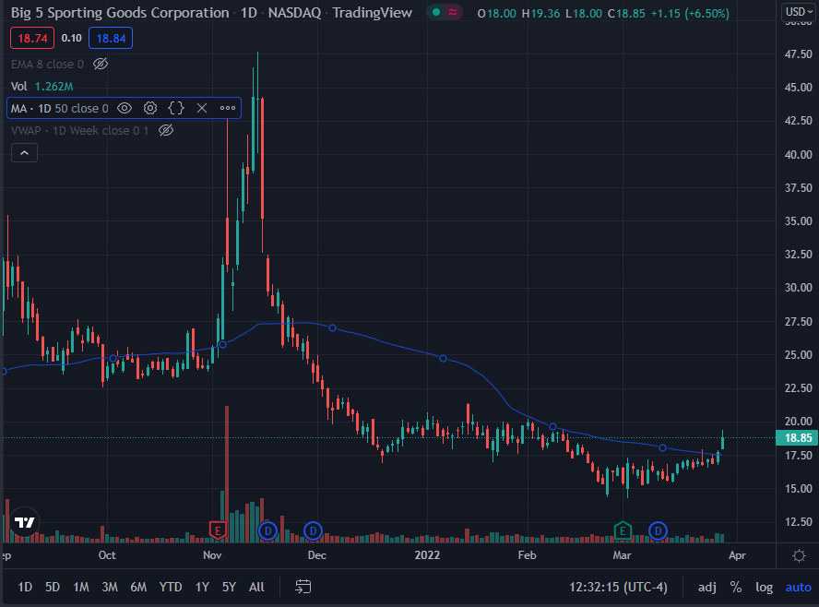Open the go-to-date calendar icon

tap(303, 587)
